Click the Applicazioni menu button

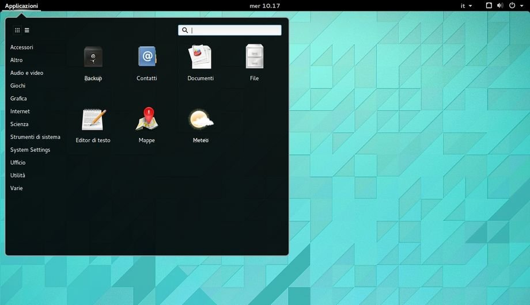pyautogui.click(x=21, y=6)
